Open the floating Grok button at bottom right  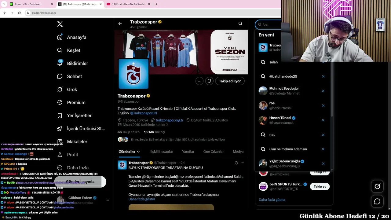tap(377, 186)
